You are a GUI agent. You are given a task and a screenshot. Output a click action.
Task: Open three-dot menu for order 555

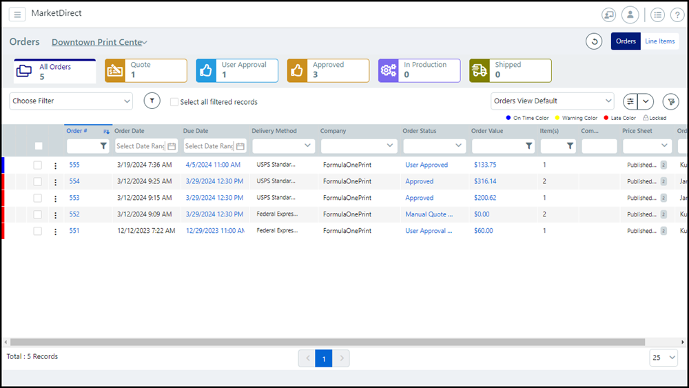click(56, 165)
